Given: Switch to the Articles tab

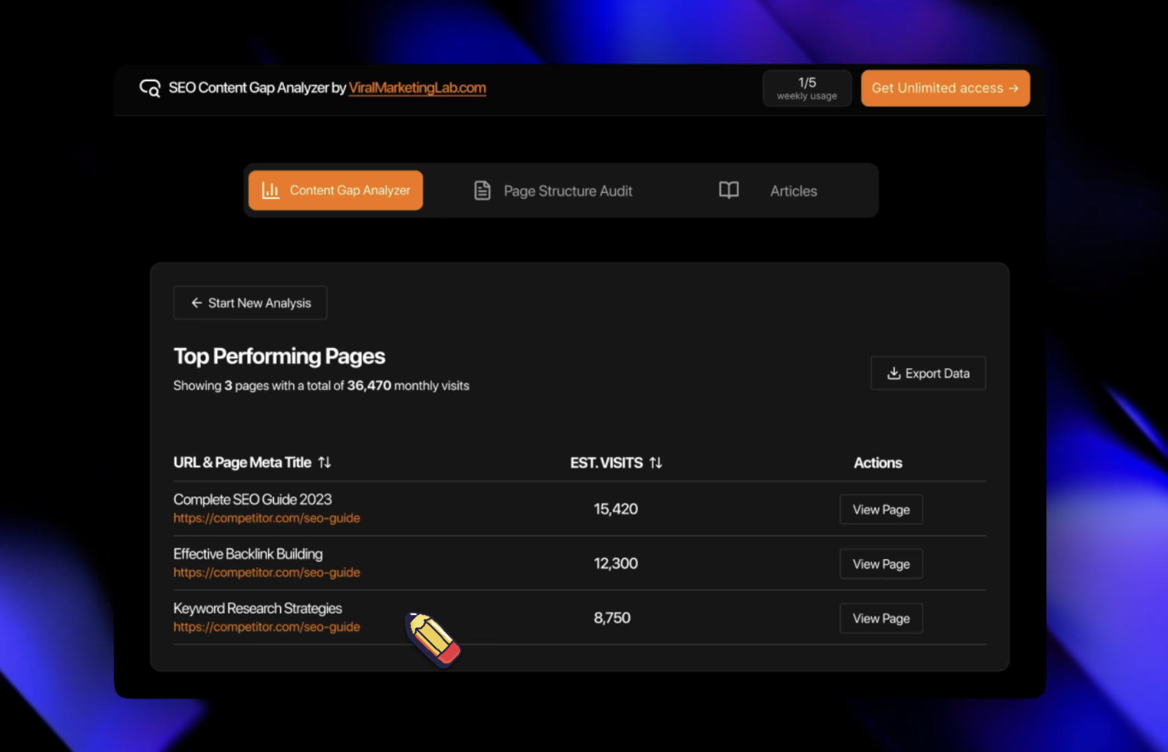Looking at the screenshot, I should [x=793, y=191].
